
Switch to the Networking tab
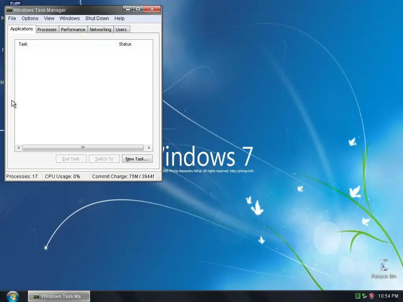click(100, 29)
